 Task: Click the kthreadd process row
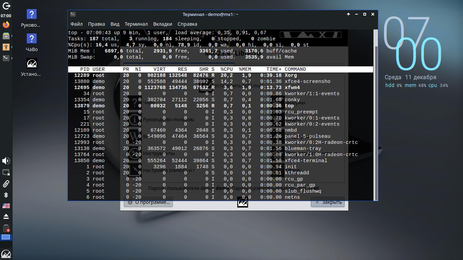click(x=221, y=173)
